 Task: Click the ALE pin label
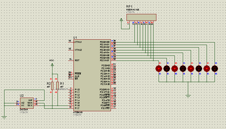click(x=77, y=76)
